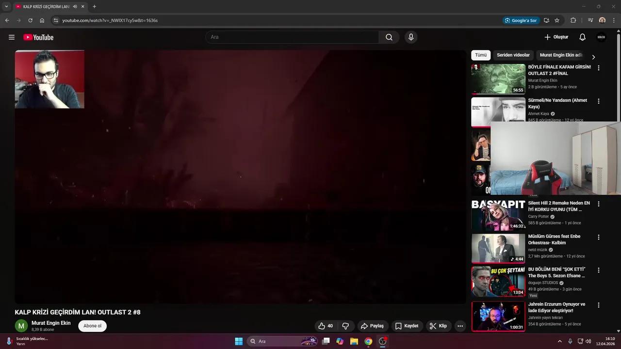Click the Klip clip button
This screenshot has width=621, height=349.
coord(438,326)
